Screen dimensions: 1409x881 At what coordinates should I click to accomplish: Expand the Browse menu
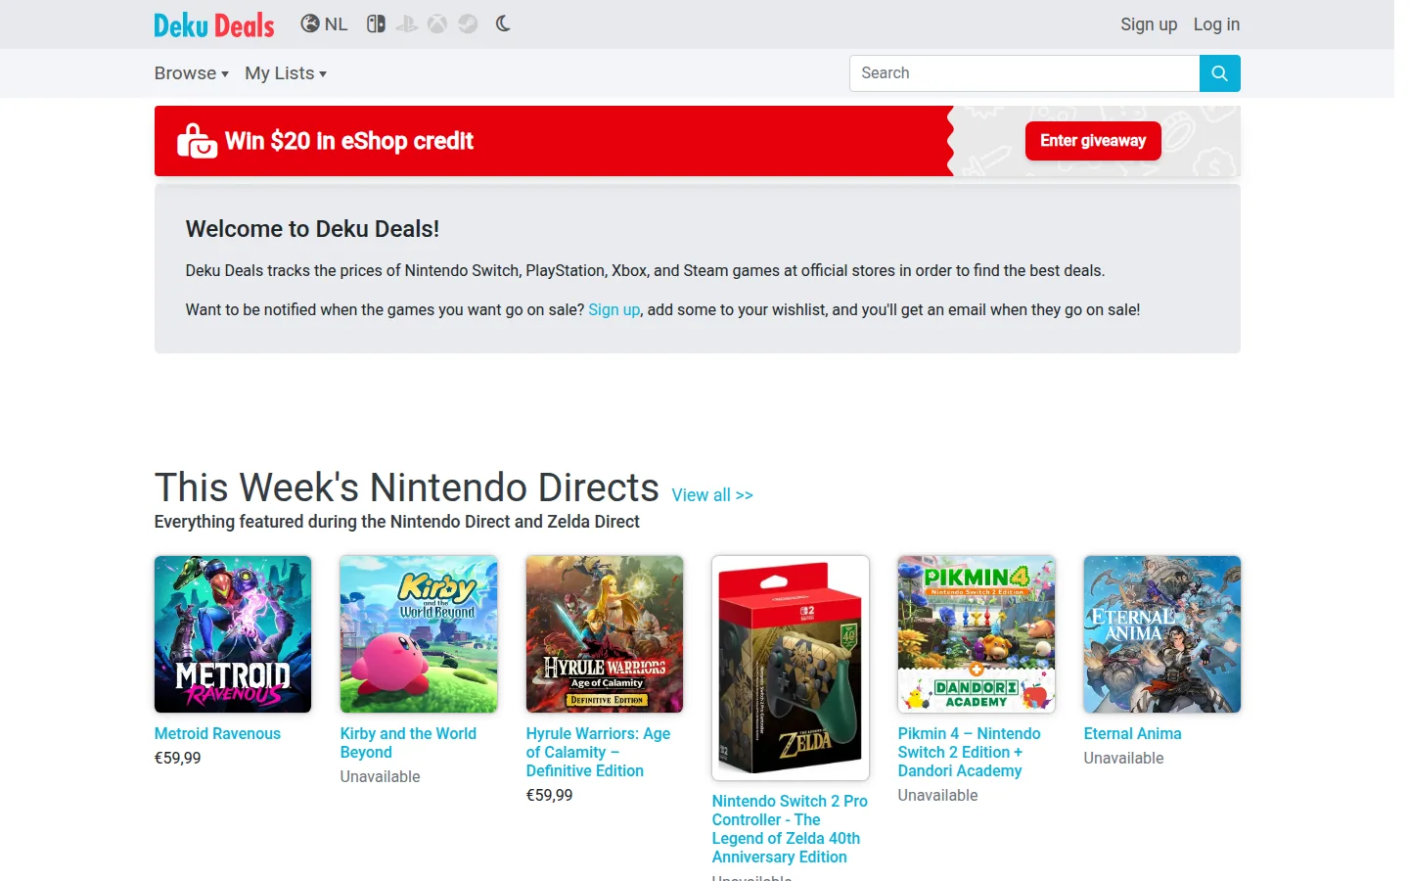point(192,73)
